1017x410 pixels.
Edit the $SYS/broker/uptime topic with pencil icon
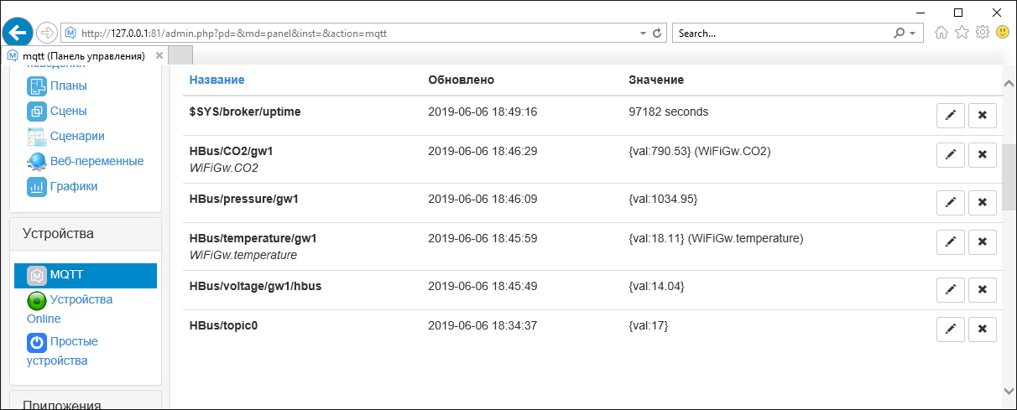coord(950,116)
